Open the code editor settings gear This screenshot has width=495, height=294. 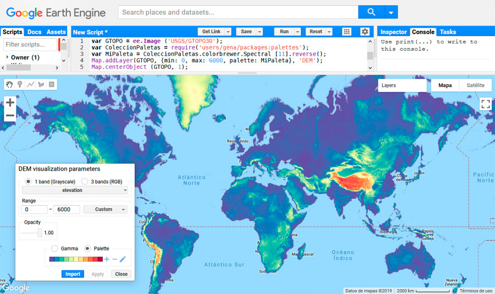point(365,31)
